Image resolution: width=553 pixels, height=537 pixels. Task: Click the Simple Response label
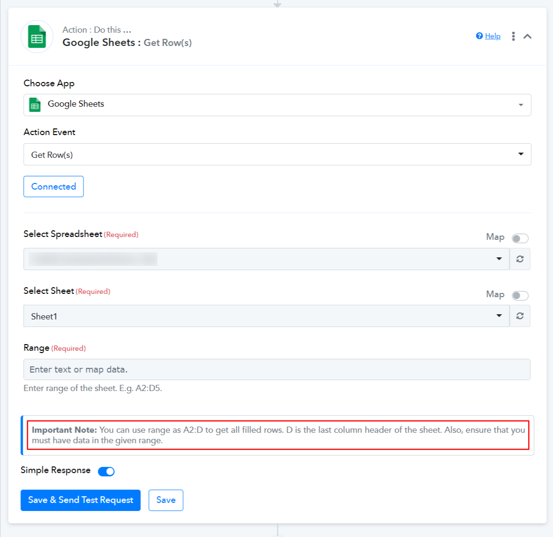point(55,470)
